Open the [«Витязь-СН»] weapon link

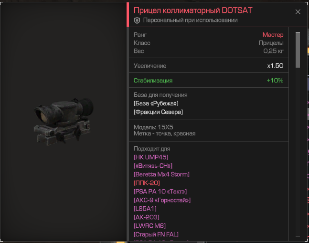click(153, 166)
